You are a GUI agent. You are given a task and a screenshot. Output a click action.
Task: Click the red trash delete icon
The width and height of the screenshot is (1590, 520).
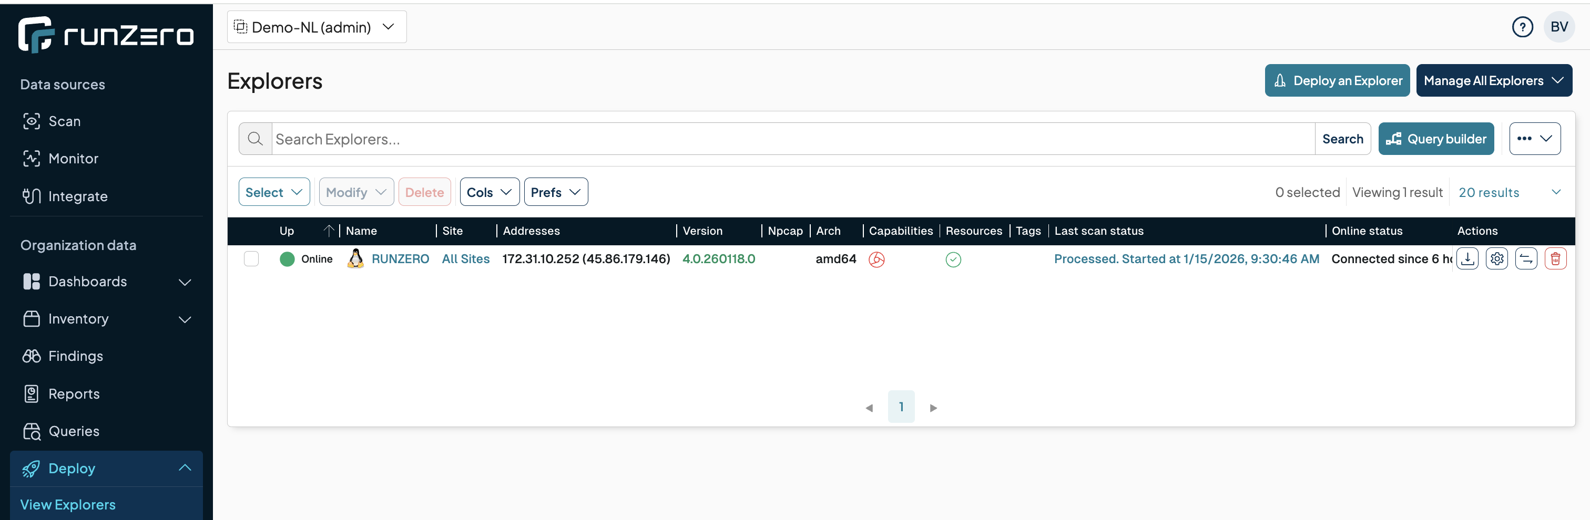tap(1555, 259)
